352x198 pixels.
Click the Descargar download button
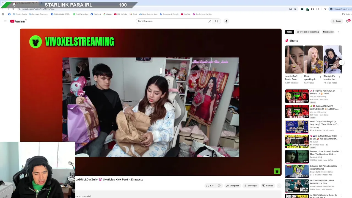click(x=251, y=186)
